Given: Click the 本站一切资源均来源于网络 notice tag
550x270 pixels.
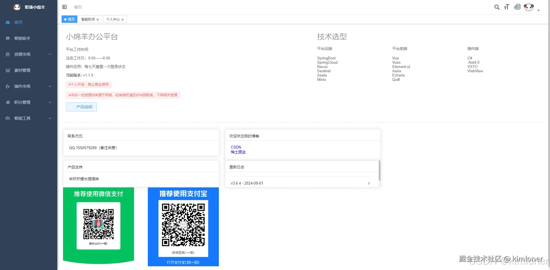Looking at the screenshot, I should (123, 95).
